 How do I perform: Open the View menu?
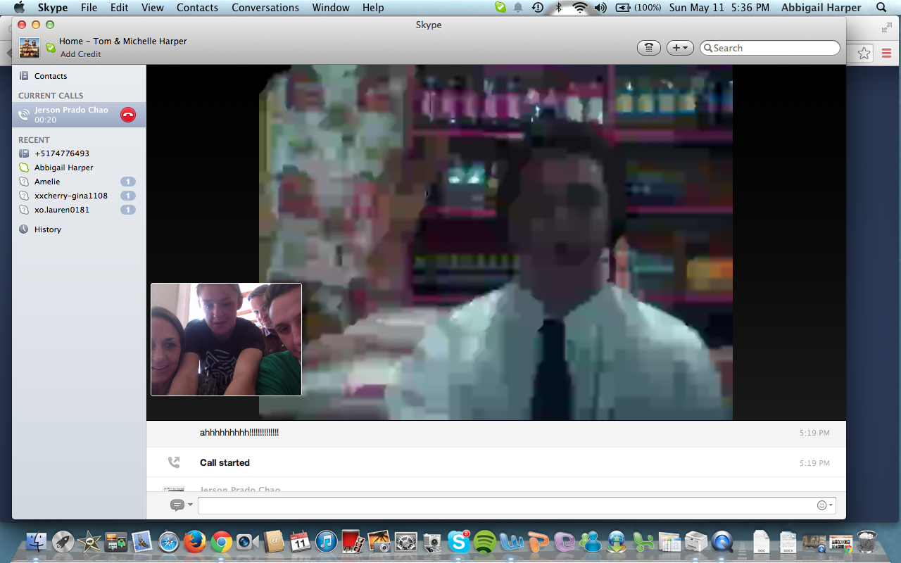(x=153, y=8)
